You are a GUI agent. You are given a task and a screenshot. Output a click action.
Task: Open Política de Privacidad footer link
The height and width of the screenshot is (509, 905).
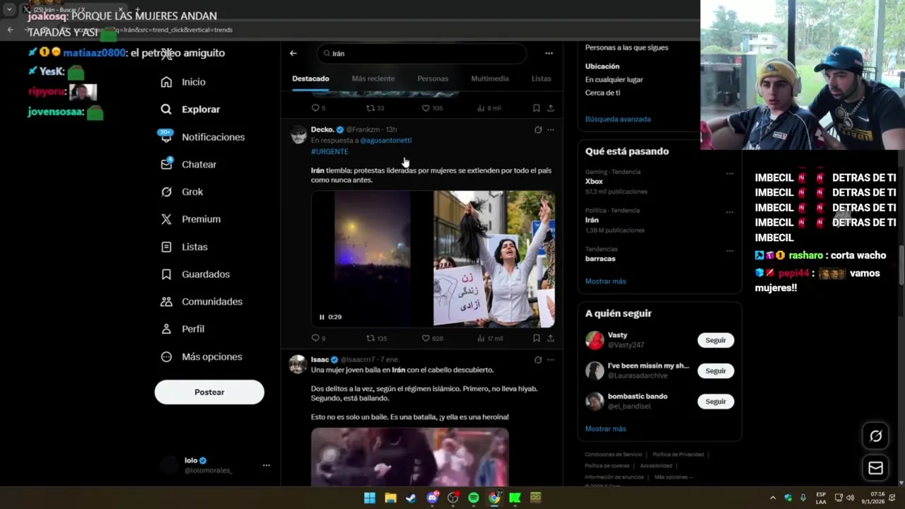tap(678, 455)
